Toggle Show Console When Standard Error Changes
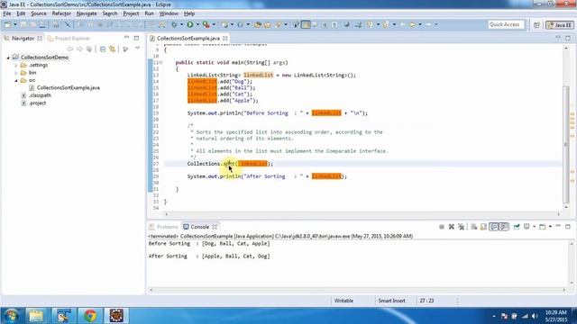This screenshot has height=324, width=577. [504, 227]
